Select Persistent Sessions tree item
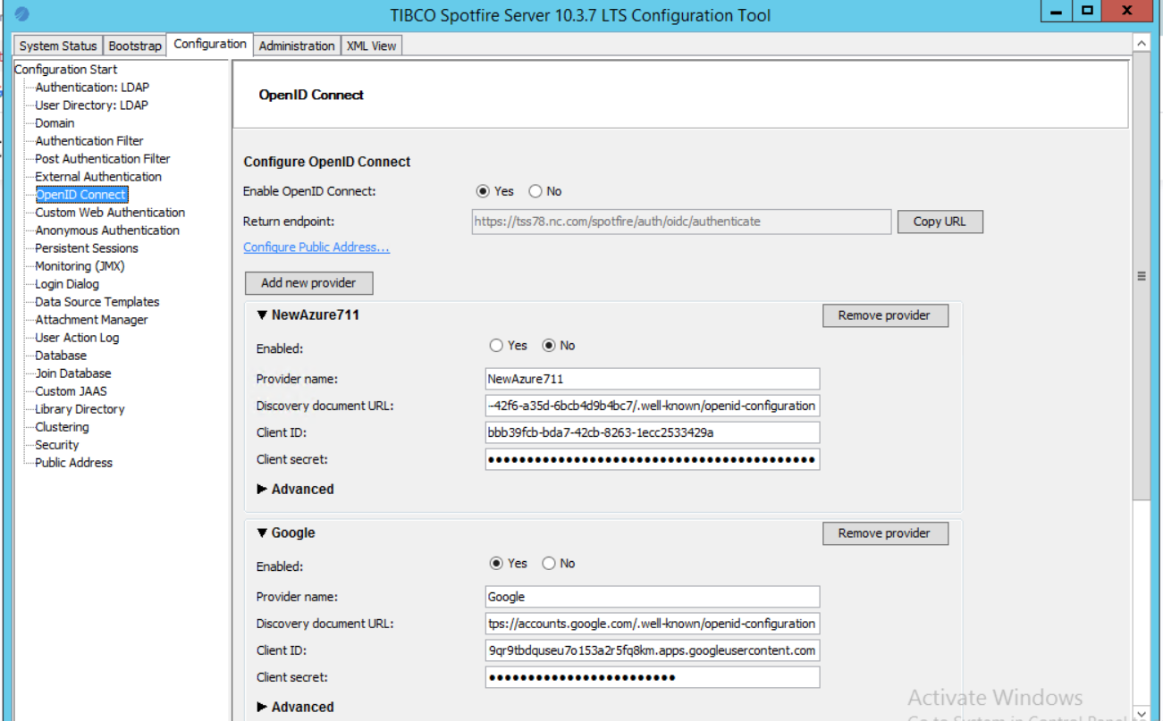Viewport: 1163px width, 721px height. pos(87,248)
